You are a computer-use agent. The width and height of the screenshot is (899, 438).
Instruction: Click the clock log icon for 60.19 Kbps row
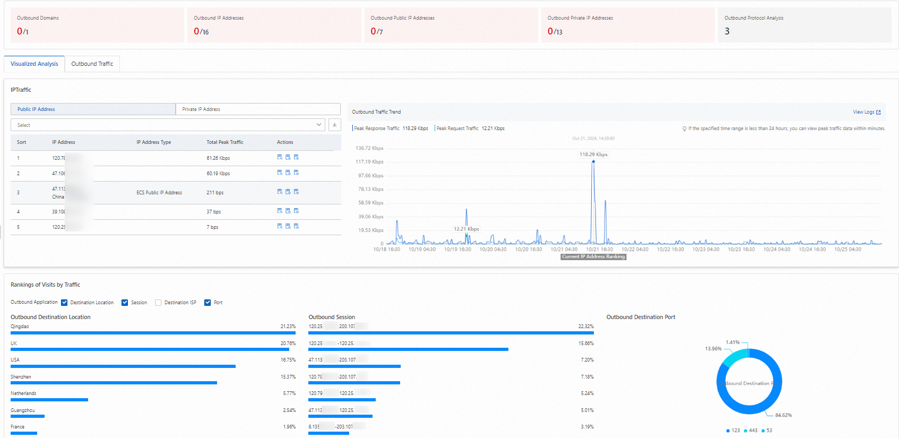pyautogui.click(x=288, y=173)
